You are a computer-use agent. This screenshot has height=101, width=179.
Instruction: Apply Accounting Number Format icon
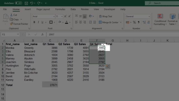(x=128, y=22)
